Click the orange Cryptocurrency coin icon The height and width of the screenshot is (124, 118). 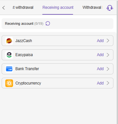[9, 83]
